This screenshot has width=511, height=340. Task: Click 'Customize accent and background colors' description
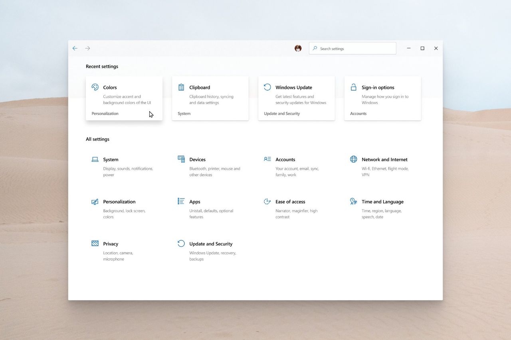click(127, 100)
